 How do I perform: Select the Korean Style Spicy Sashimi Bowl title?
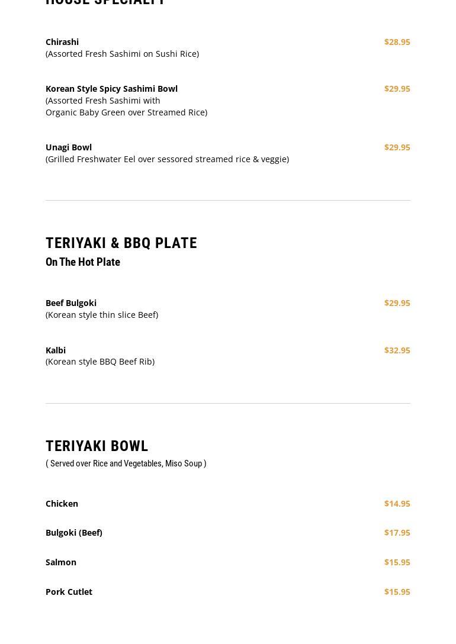(x=111, y=89)
